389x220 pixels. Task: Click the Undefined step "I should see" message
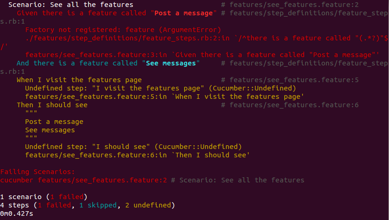(133, 147)
